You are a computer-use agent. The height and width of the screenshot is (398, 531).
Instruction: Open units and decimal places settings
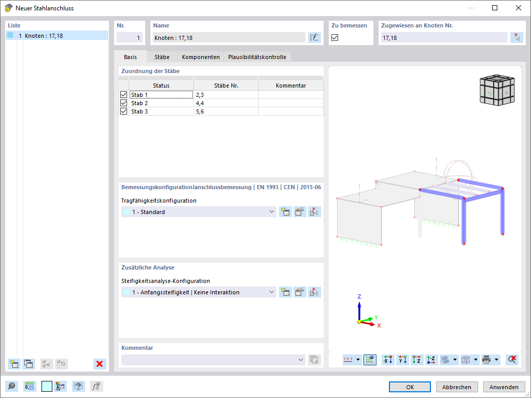coord(30,386)
